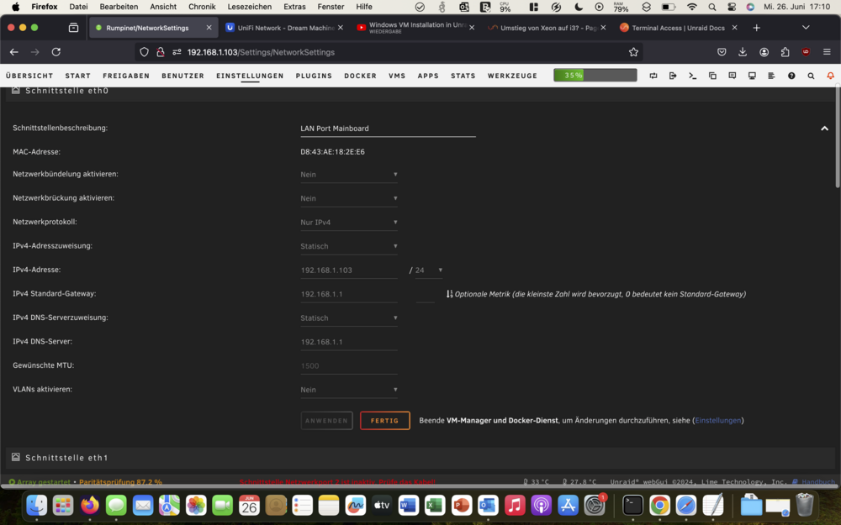The width and height of the screenshot is (841, 525).
Task: Open the Chronik menu in the menu bar
Action: click(202, 7)
